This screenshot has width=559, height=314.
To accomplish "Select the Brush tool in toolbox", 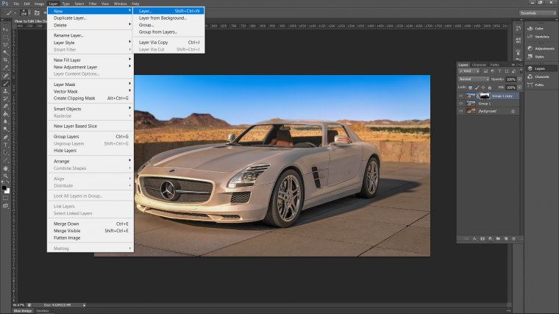I will tap(5, 84).
